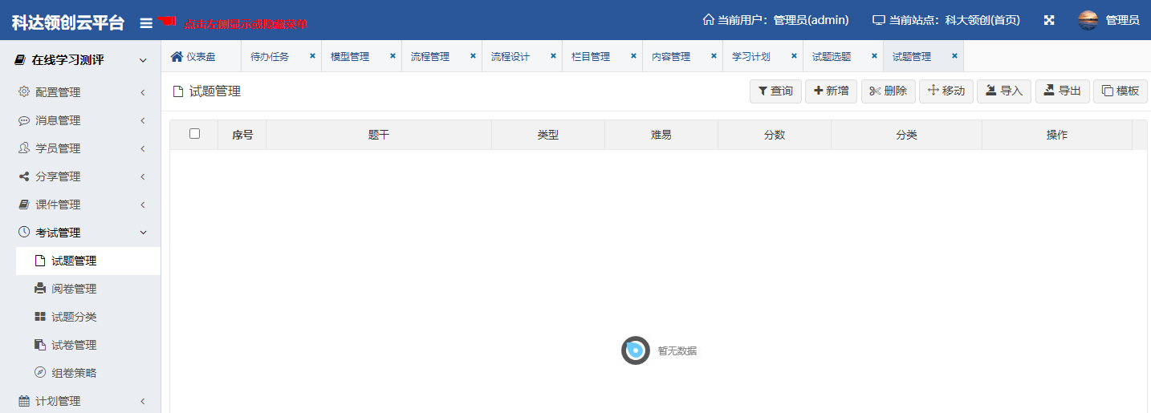Switch to the 仪表盘 tab

coord(201,56)
